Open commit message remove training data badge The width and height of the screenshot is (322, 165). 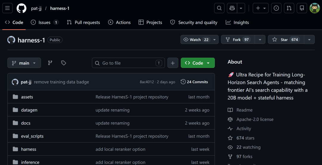pos(61,82)
